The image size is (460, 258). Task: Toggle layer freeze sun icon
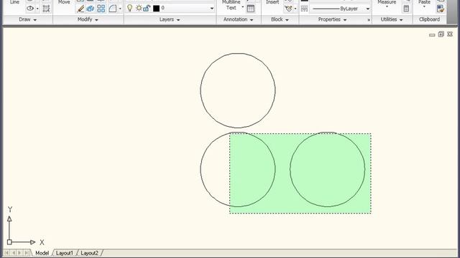[139, 8]
